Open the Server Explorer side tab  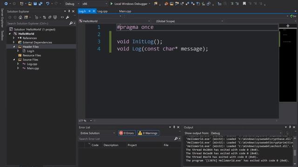coord(2,18)
